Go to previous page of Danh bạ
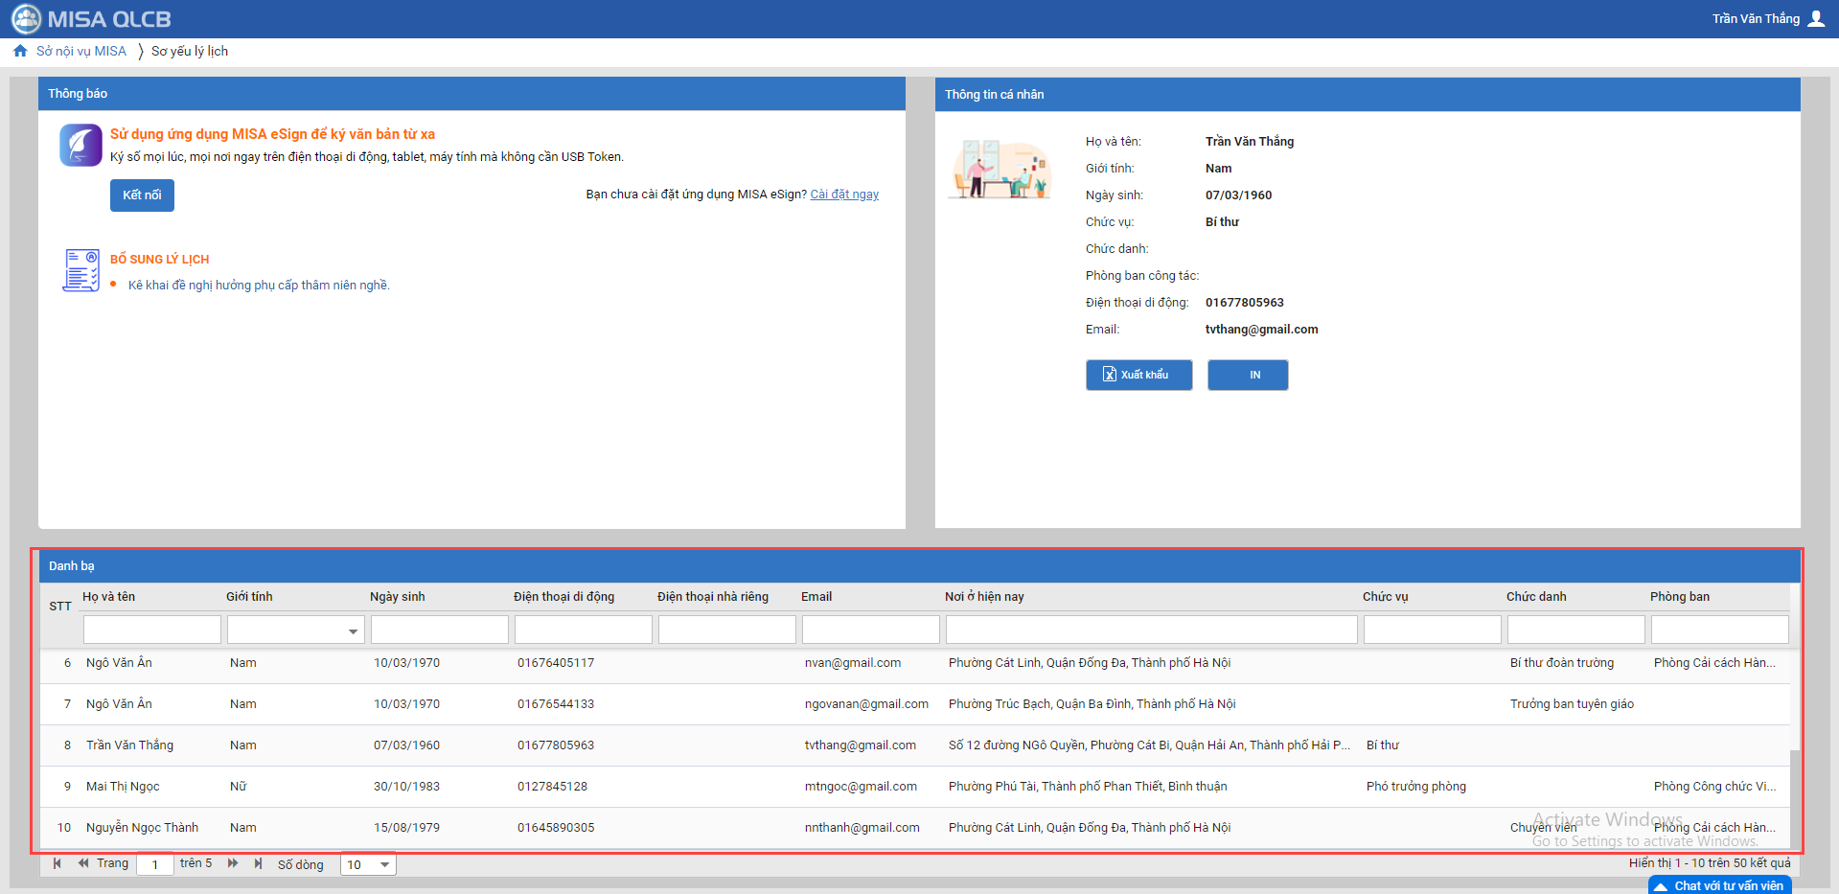This screenshot has width=1839, height=894. click(x=83, y=863)
